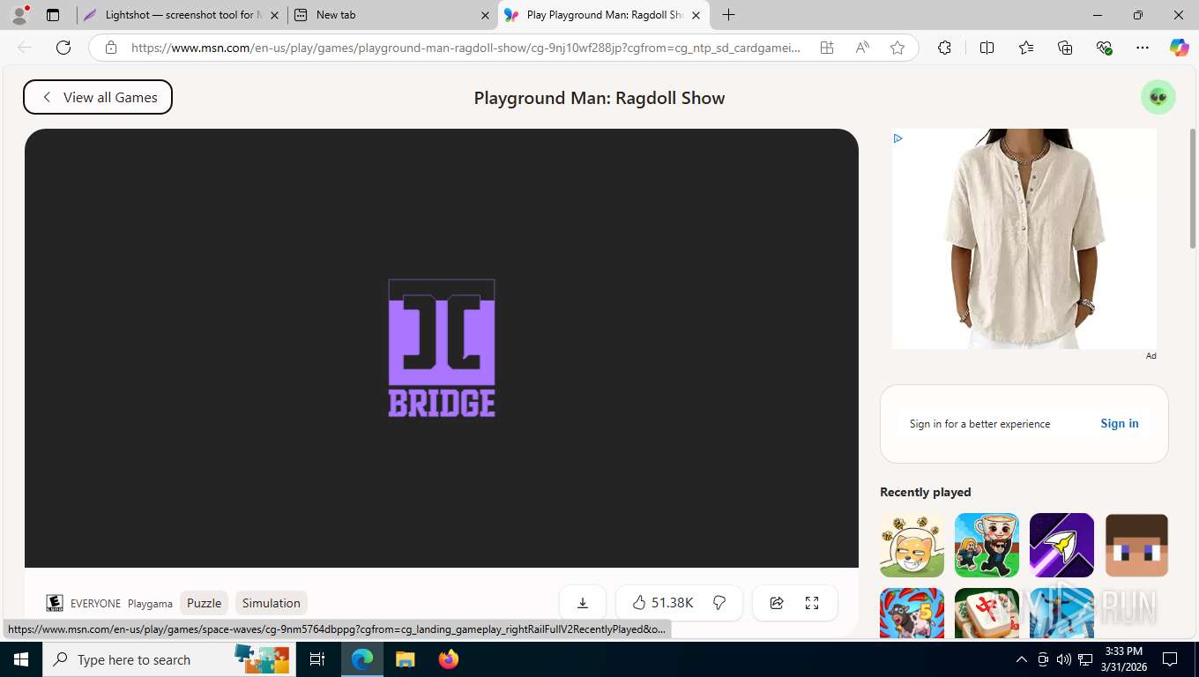Open the cartoon man recently played game
The height and width of the screenshot is (677, 1199).
click(987, 546)
